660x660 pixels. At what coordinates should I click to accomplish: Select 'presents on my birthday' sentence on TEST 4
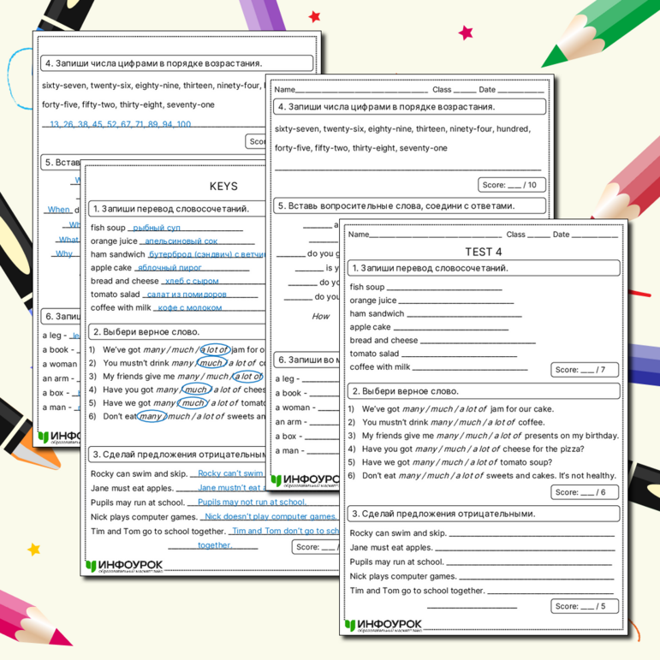click(490, 436)
